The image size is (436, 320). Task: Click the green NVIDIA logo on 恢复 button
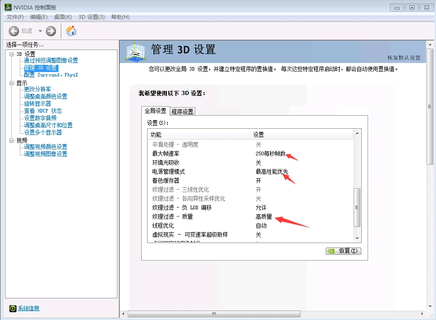click(x=330, y=251)
